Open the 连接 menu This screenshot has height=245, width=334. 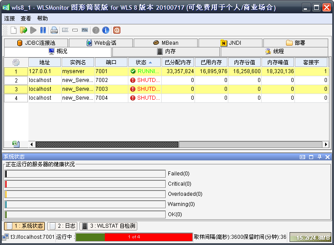(9, 19)
